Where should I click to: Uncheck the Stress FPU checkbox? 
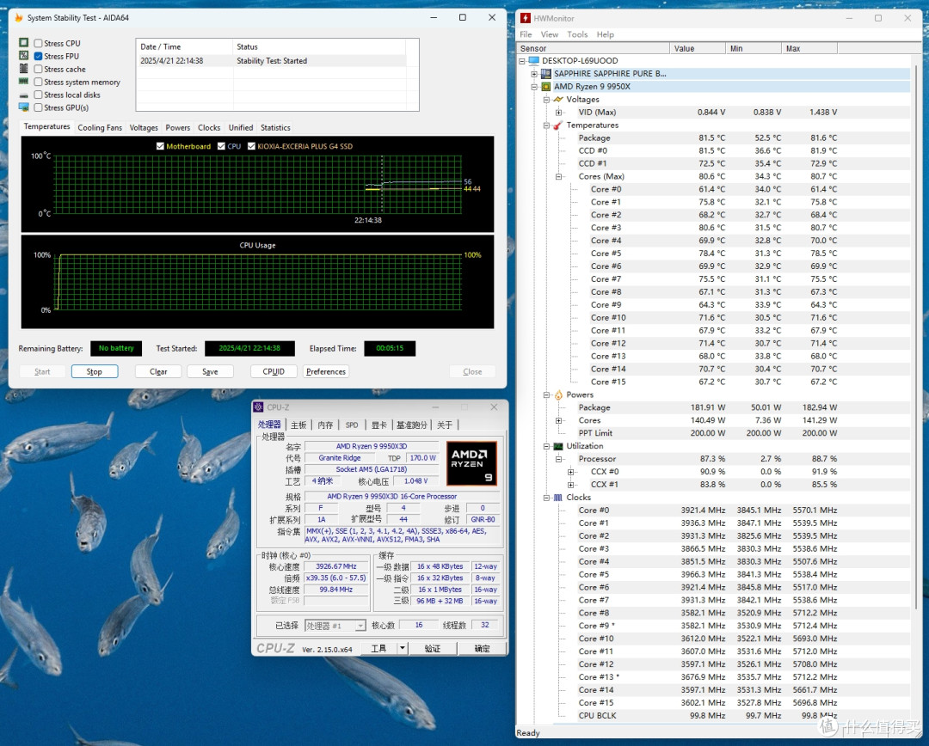point(38,56)
